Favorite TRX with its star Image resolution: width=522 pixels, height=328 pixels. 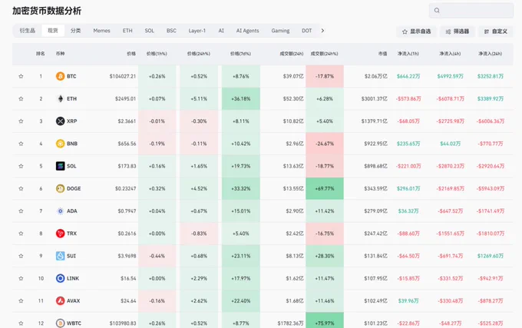point(21,234)
